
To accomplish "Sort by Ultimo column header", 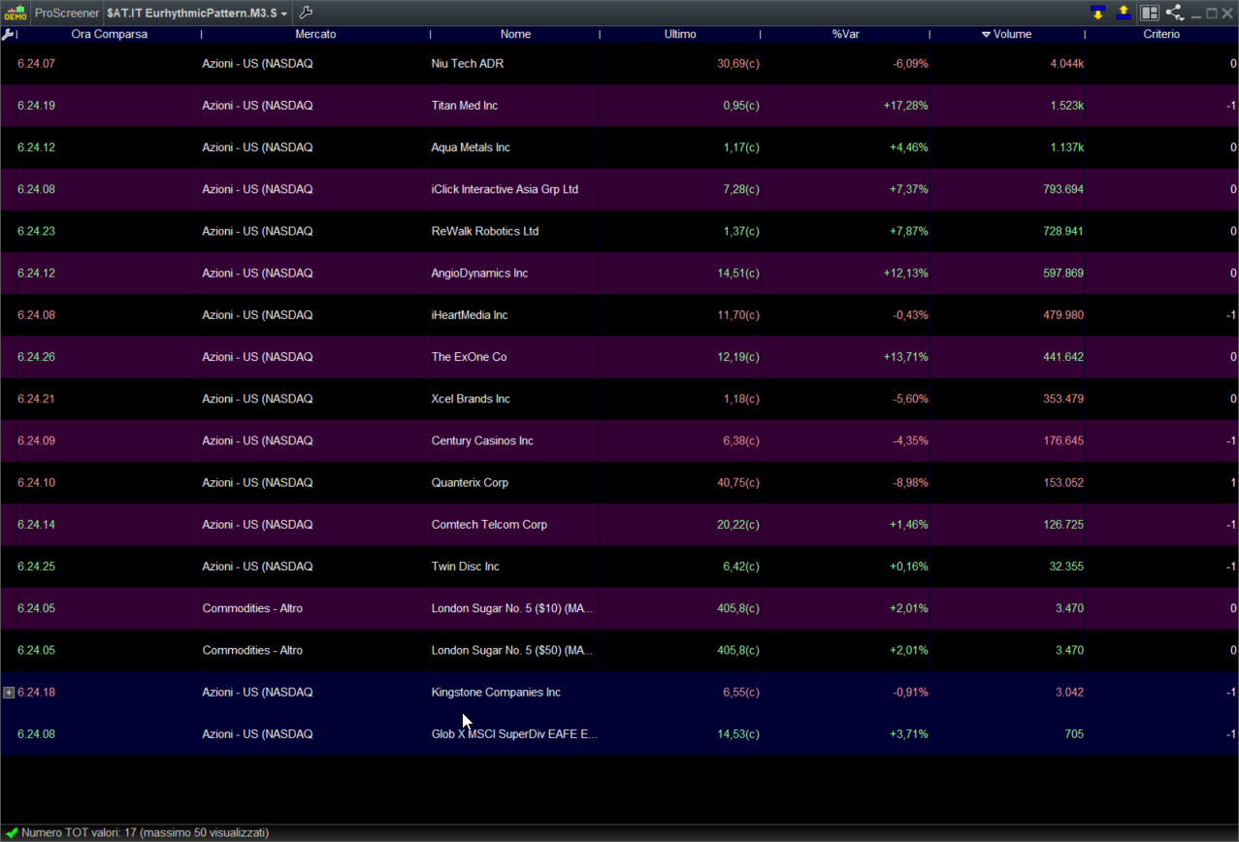I will [x=680, y=34].
